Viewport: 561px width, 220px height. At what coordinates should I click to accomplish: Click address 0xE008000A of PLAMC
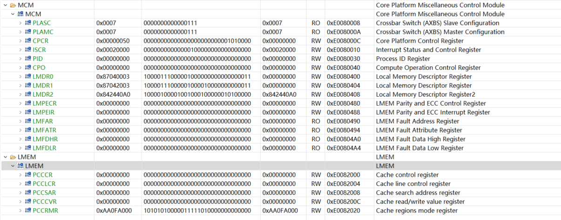click(x=344, y=32)
